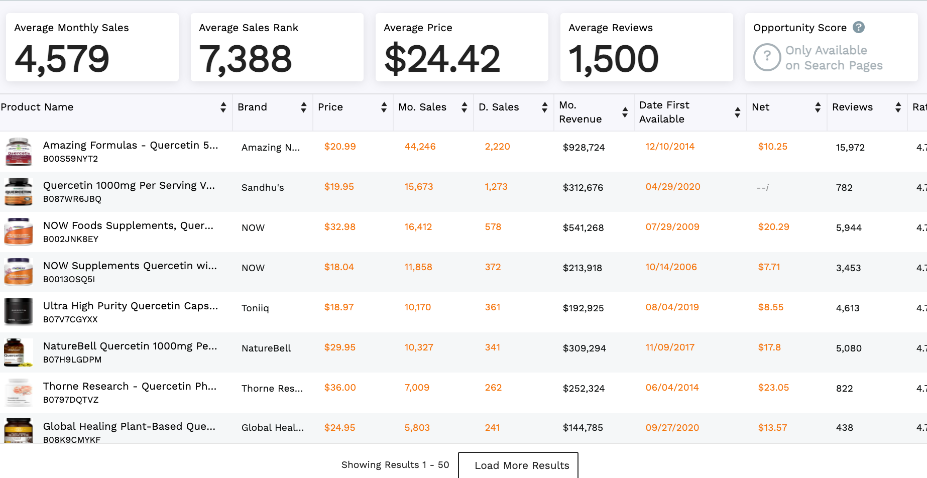Viewport: 927px width, 478px height.
Task: Open Quercetin 1000mg Per Serving product link
Action: tap(129, 185)
